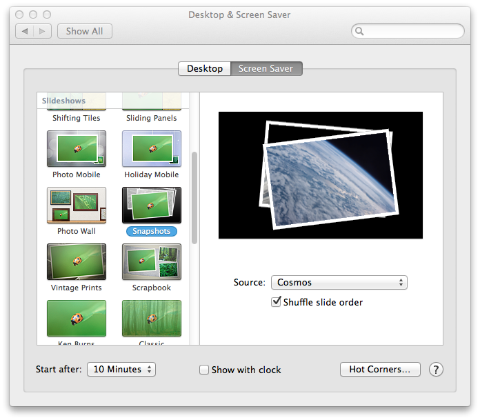Open the Source dropdown set to Cosmos

[x=339, y=282]
